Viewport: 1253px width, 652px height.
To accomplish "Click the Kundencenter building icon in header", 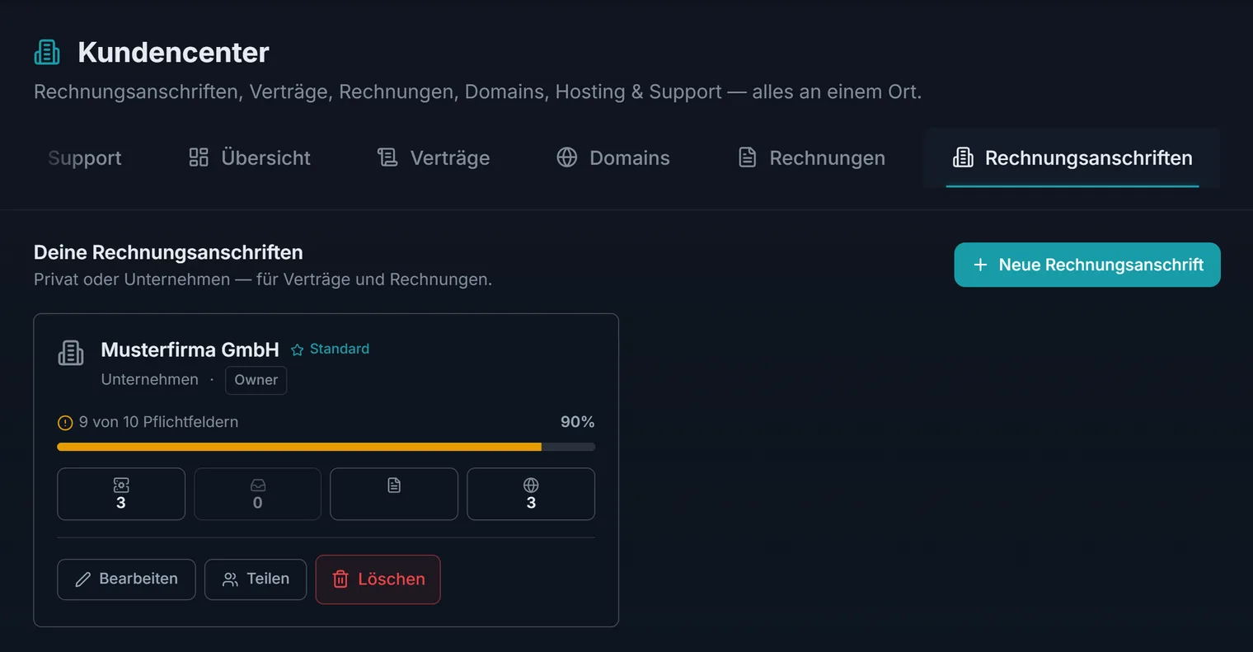I will 47,52.
